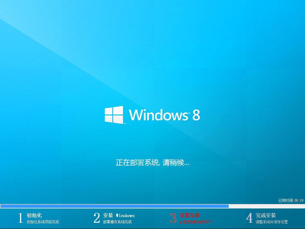
Task: Click step title '安装 Windows'
Action: [119, 215]
